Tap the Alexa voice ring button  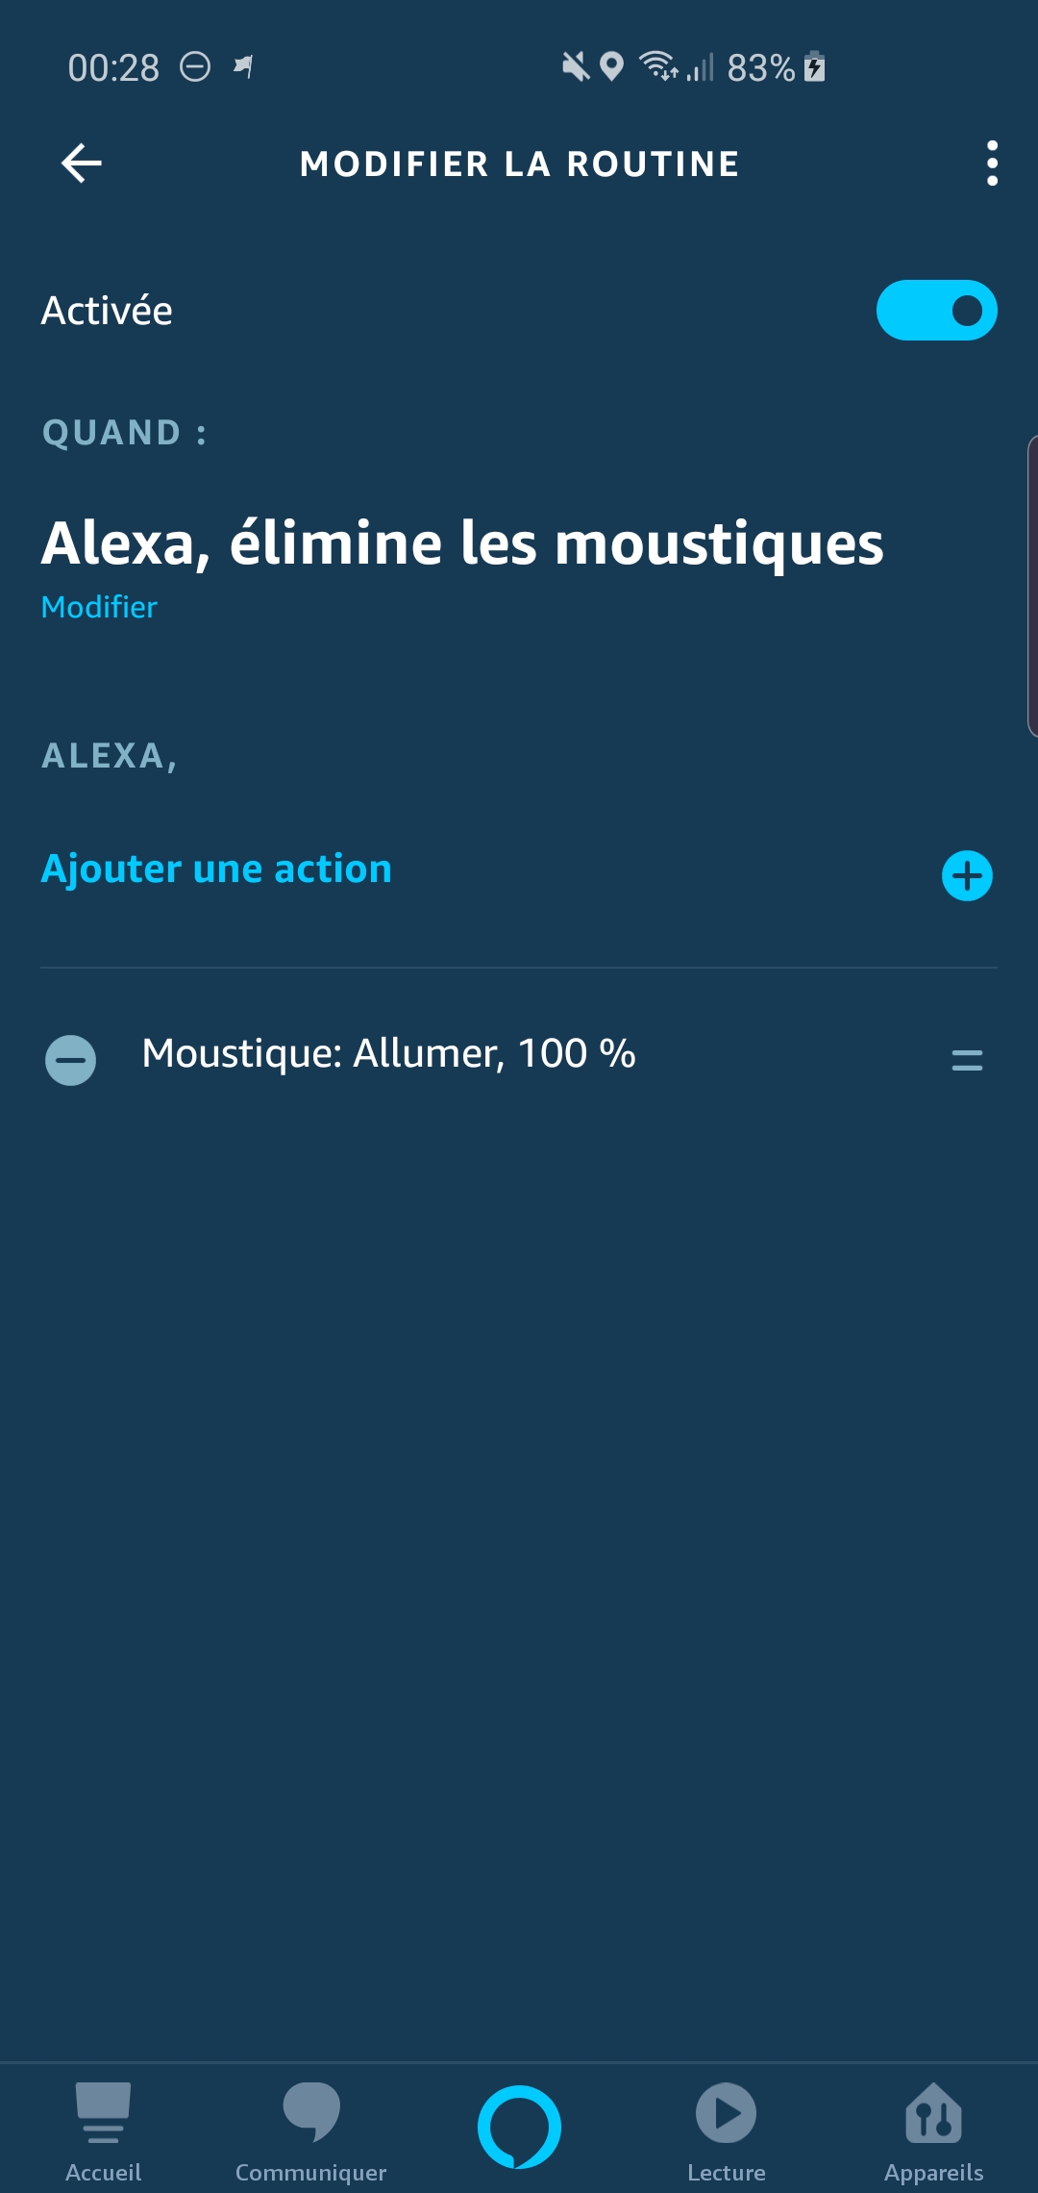519,2127
